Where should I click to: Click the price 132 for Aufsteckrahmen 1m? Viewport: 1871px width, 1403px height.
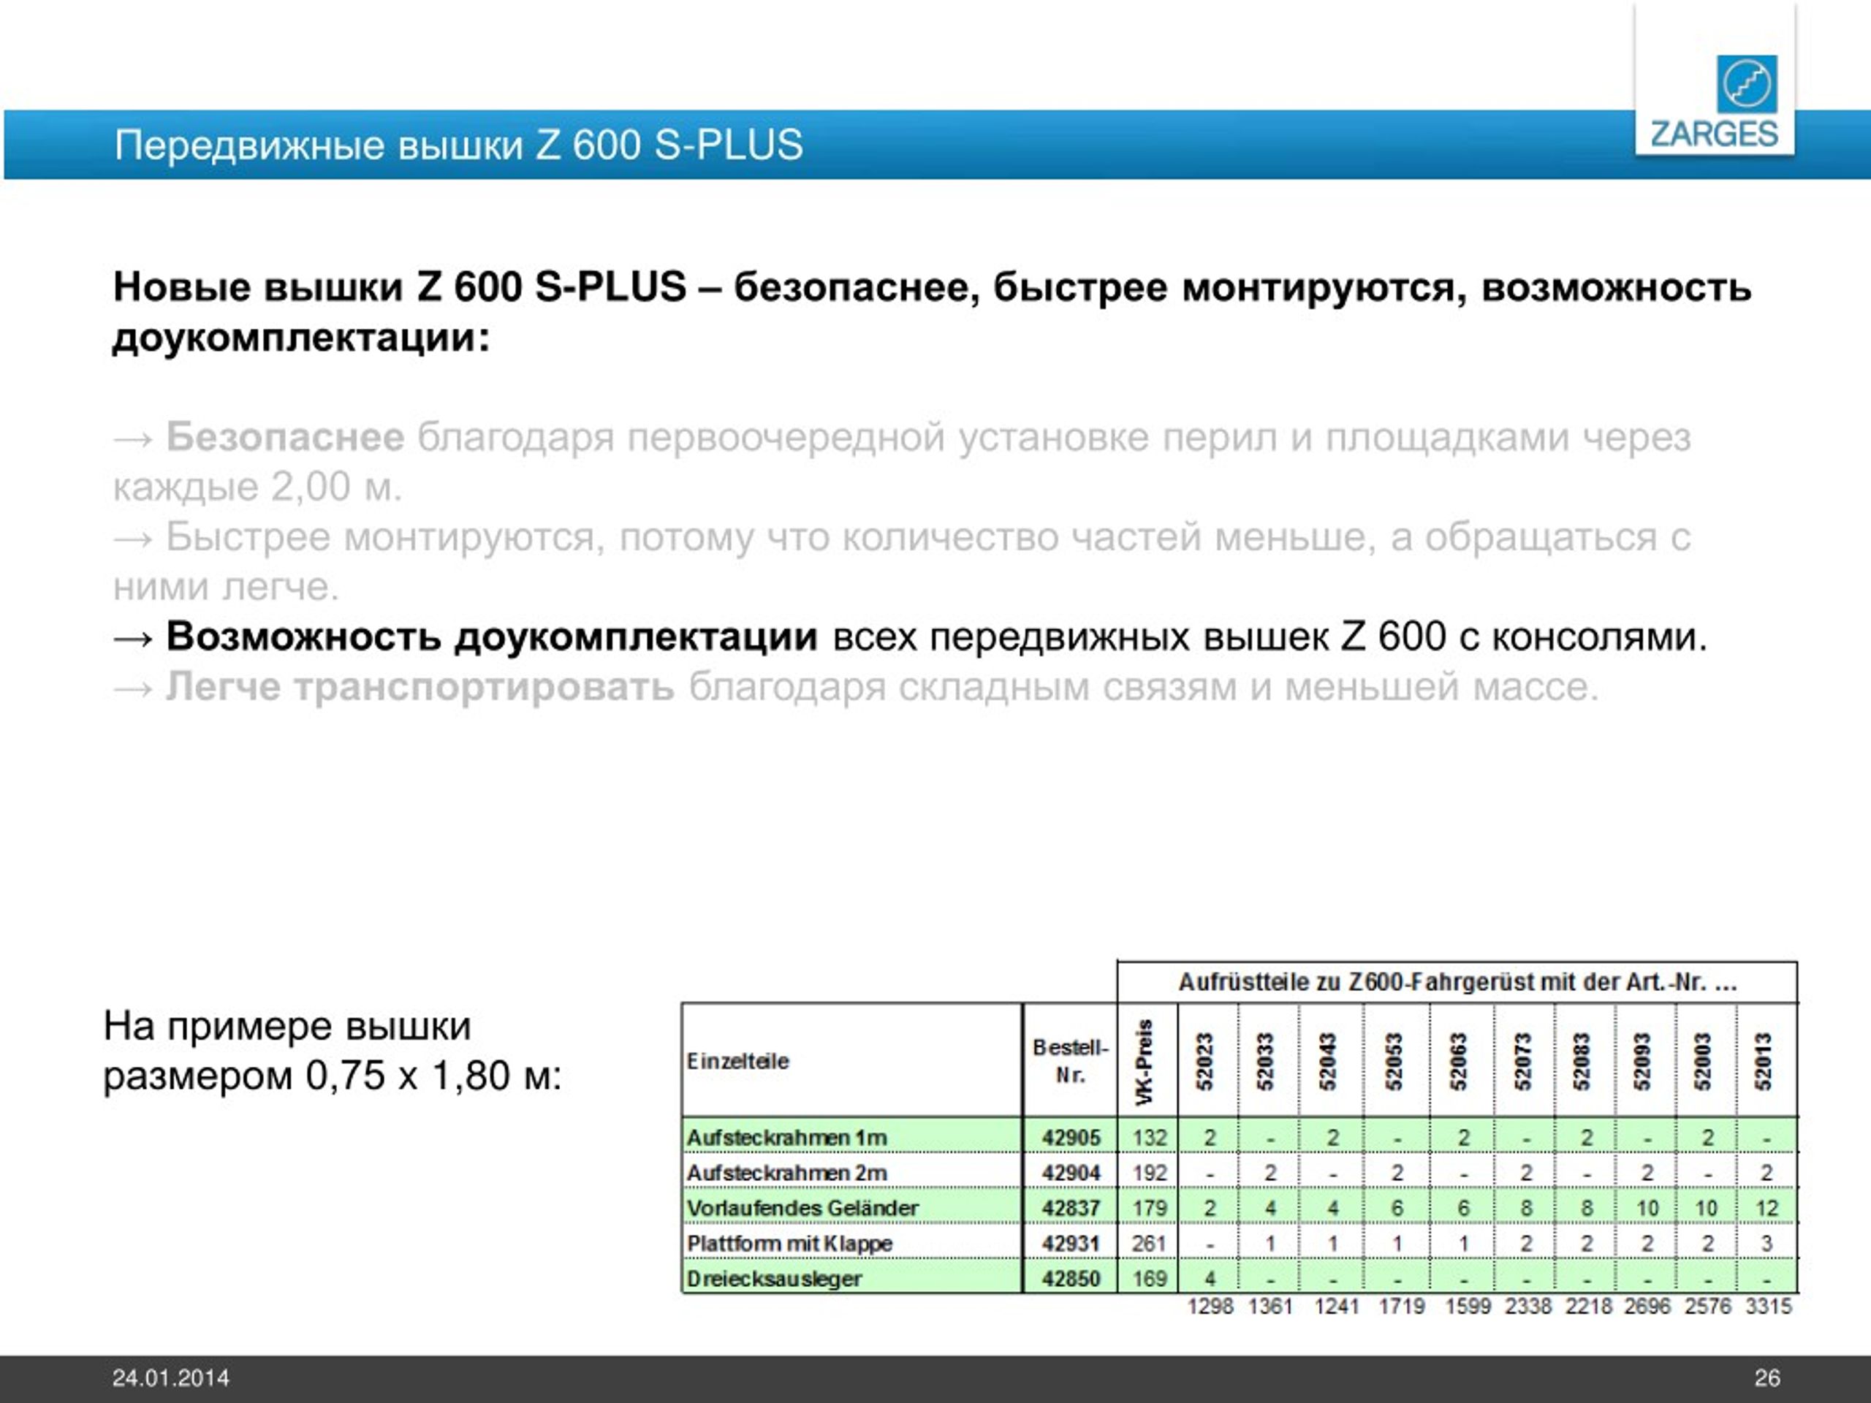point(1150,1138)
